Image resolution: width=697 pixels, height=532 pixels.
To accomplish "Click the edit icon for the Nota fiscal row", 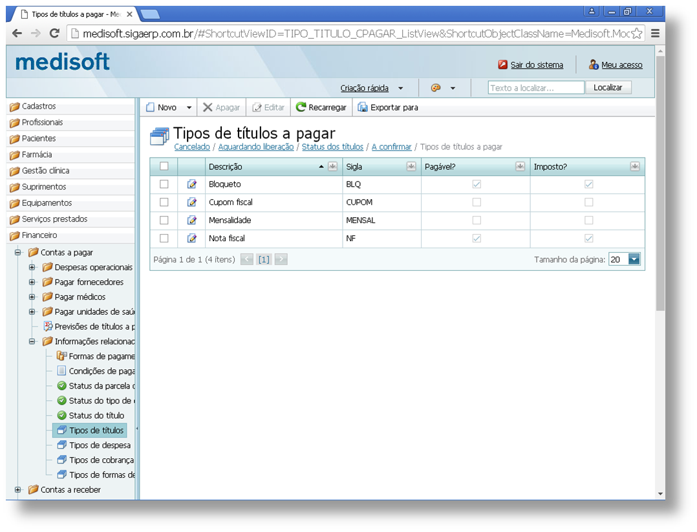I will coord(191,239).
